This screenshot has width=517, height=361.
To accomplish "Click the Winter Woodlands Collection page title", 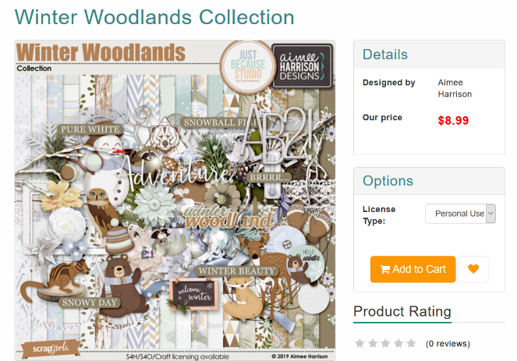I will click(x=154, y=17).
